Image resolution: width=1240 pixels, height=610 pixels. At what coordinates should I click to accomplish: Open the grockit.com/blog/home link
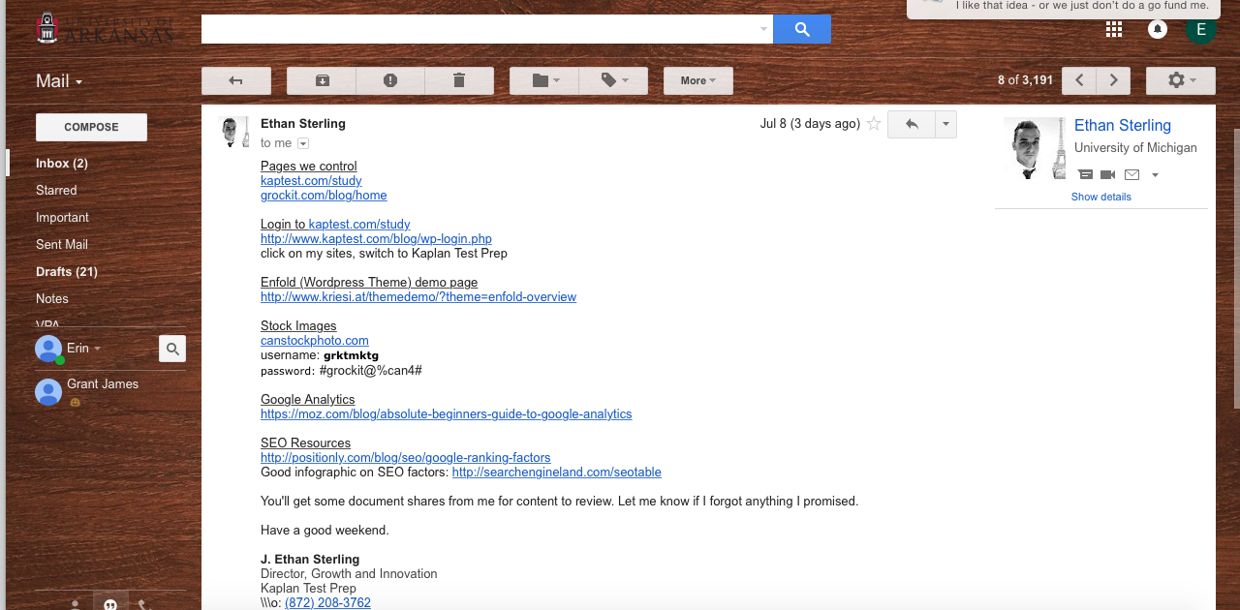324,196
